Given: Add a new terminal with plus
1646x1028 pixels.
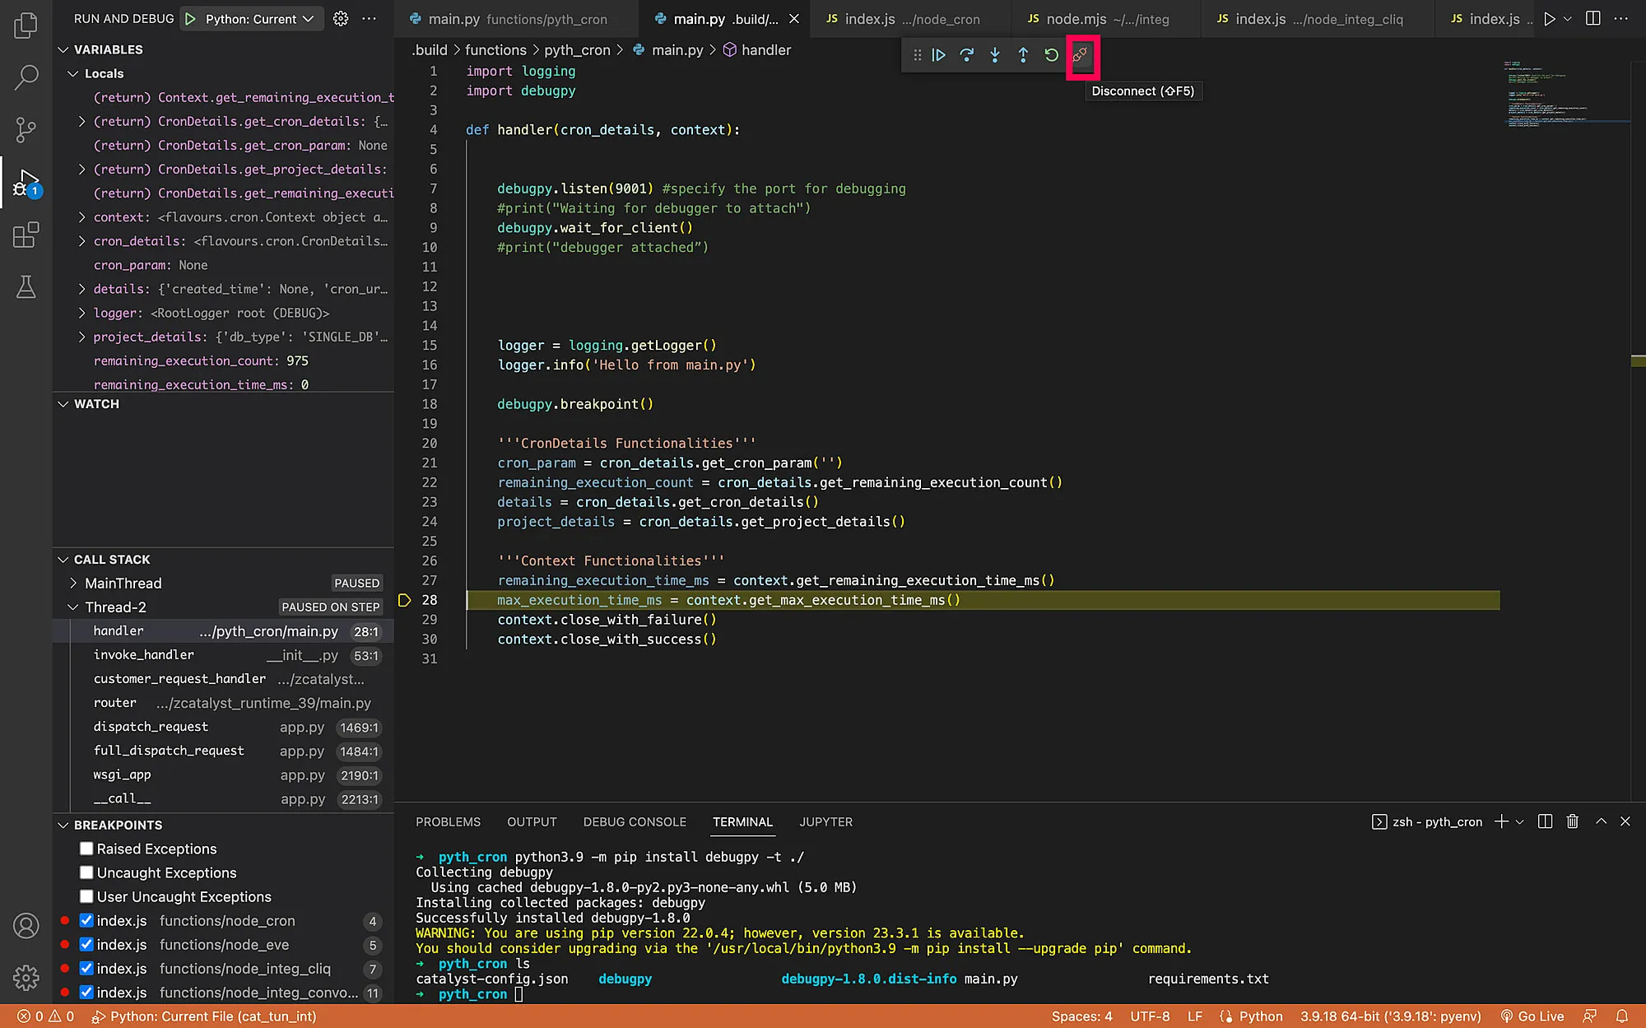Looking at the screenshot, I should click(1501, 821).
